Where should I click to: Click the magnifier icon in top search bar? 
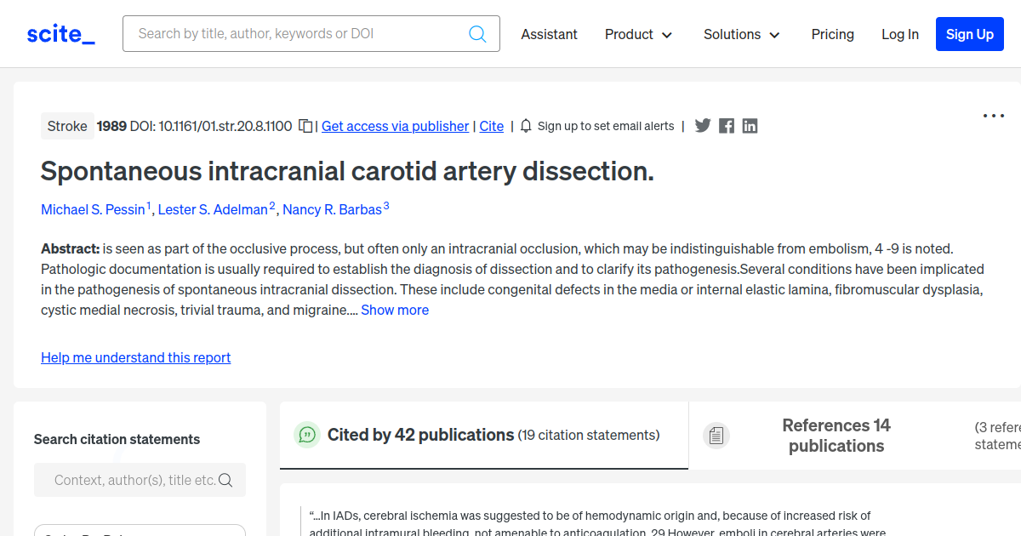point(478,34)
